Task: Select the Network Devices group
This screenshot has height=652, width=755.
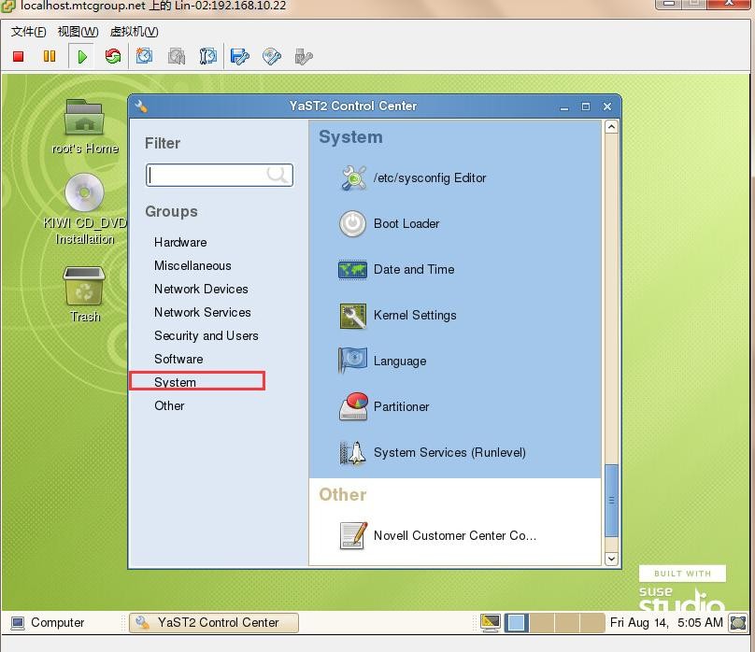Action: click(201, 290)
